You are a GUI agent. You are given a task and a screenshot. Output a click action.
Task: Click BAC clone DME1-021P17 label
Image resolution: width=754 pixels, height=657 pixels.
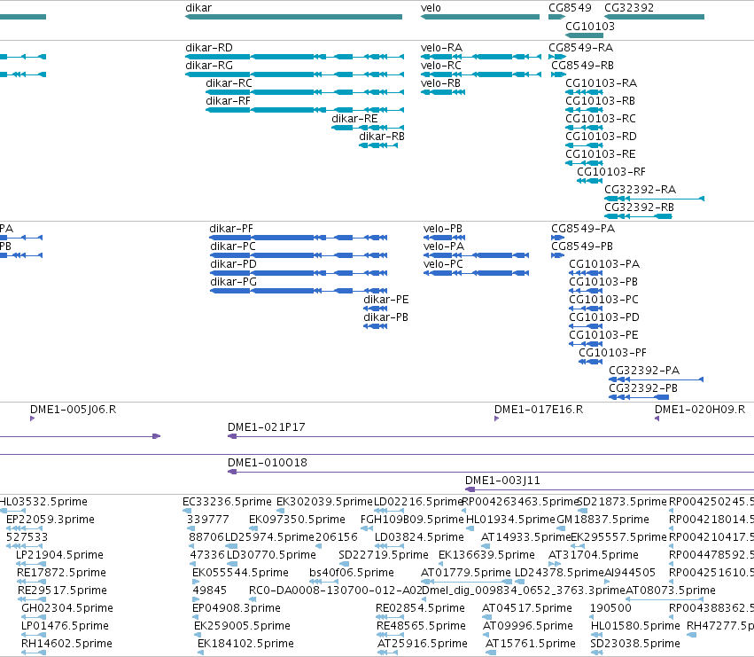pyautogui.click(x=267, y=428)
